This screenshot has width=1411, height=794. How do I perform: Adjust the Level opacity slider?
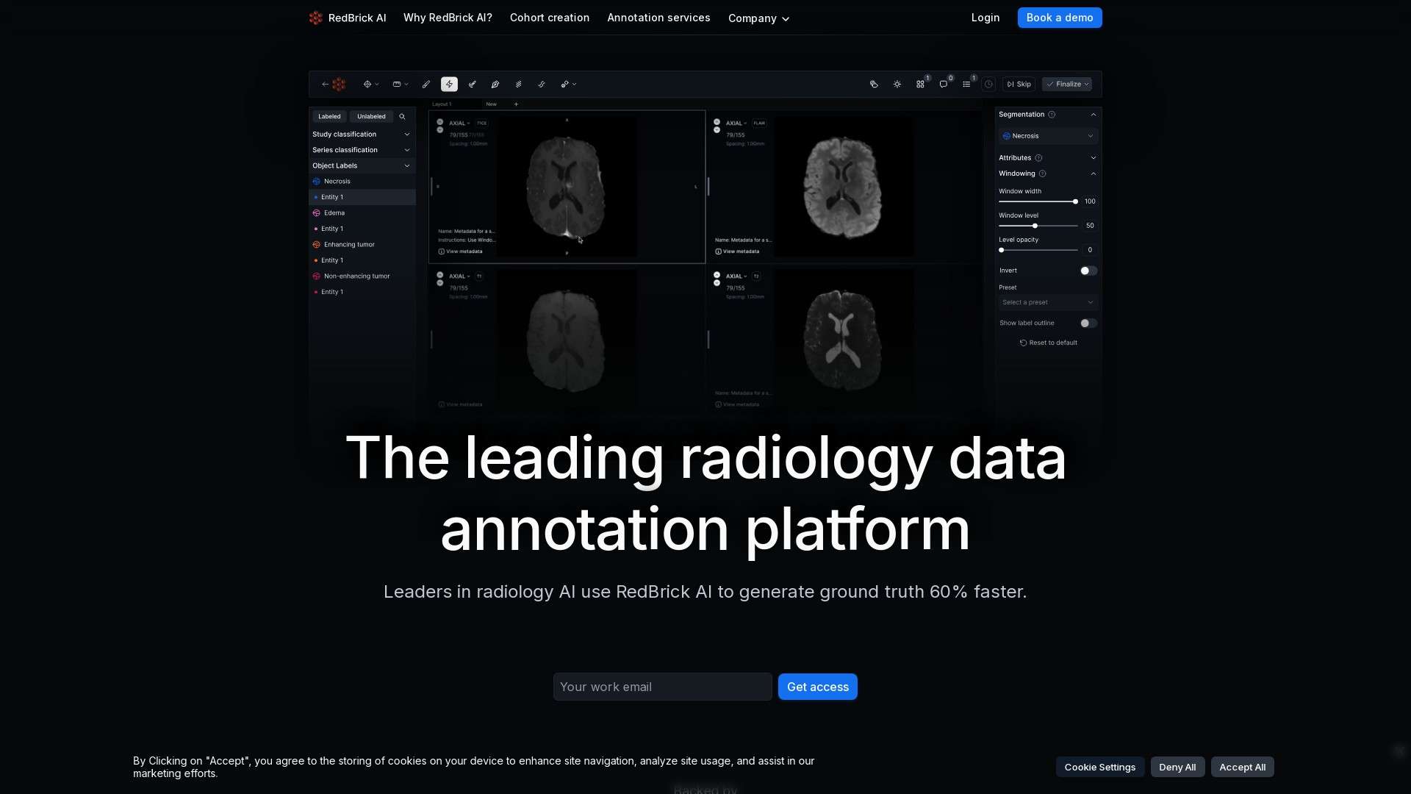point(1038,250)
